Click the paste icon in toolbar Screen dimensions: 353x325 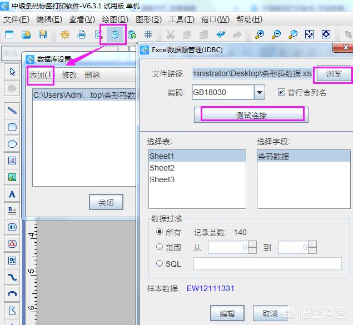tap(204, 34)
